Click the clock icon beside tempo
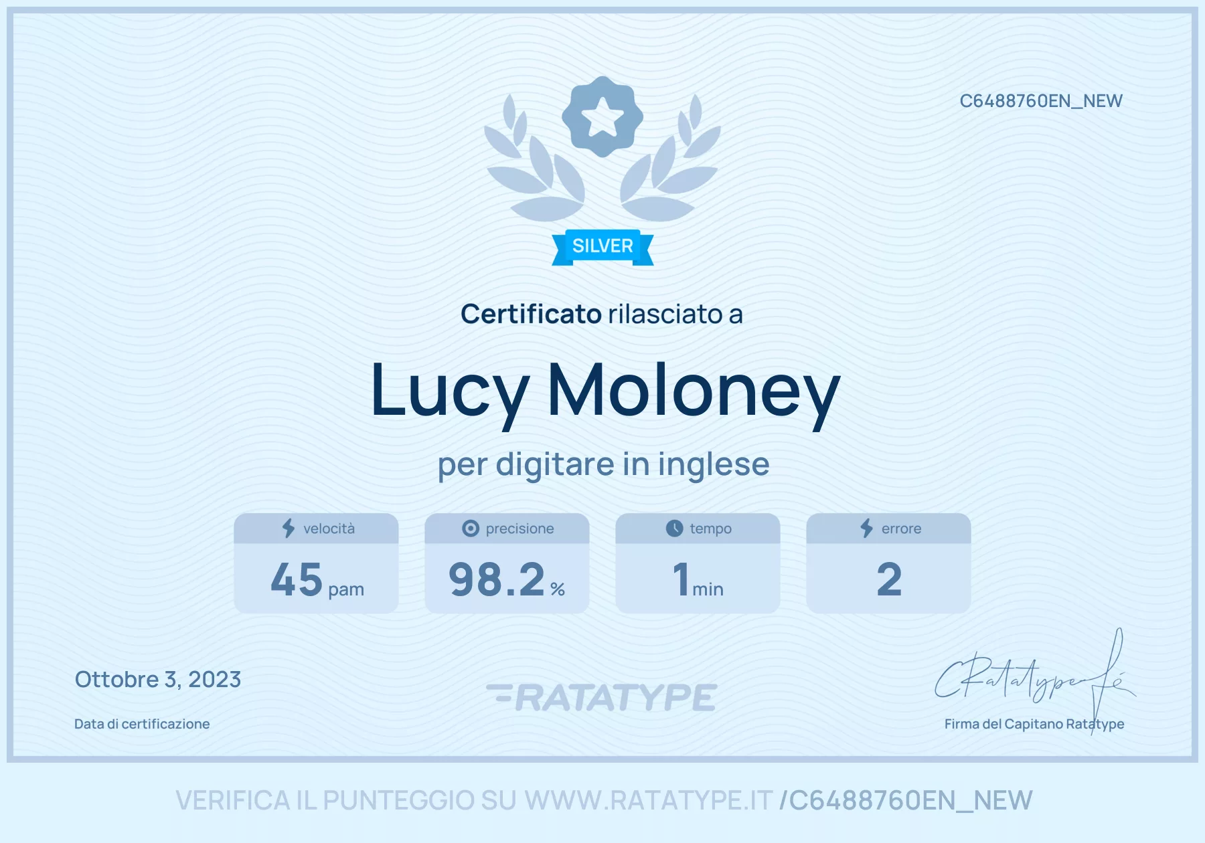Image resolution: width=1205 pixels, height=843 pixels. pyautogui.click(x=674, y=529)
